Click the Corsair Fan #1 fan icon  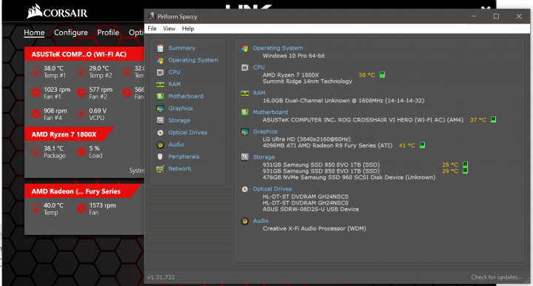coord(36,93)
